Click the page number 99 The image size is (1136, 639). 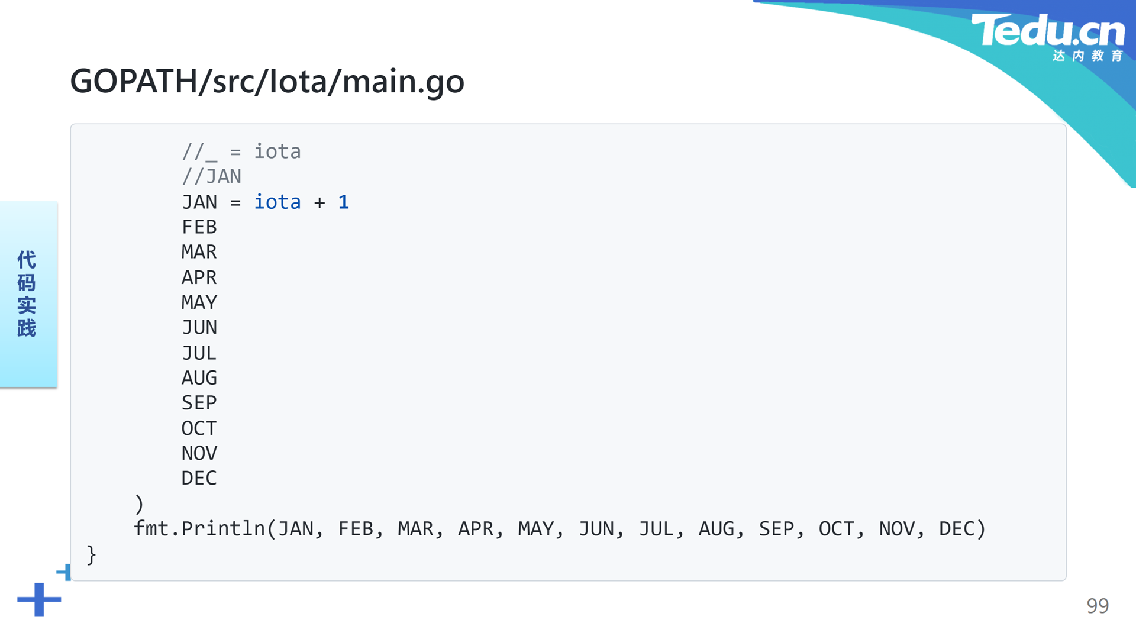point(1098,606)
